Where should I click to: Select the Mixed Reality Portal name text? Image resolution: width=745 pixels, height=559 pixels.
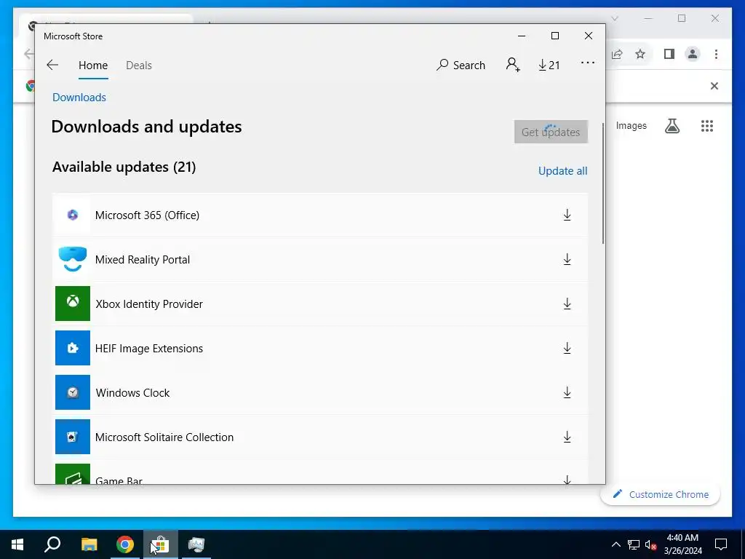click(x=143, y=260)
